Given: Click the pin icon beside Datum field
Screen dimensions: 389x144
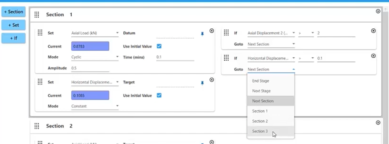Looking at the screenshot, I should (x=202, y=34).
